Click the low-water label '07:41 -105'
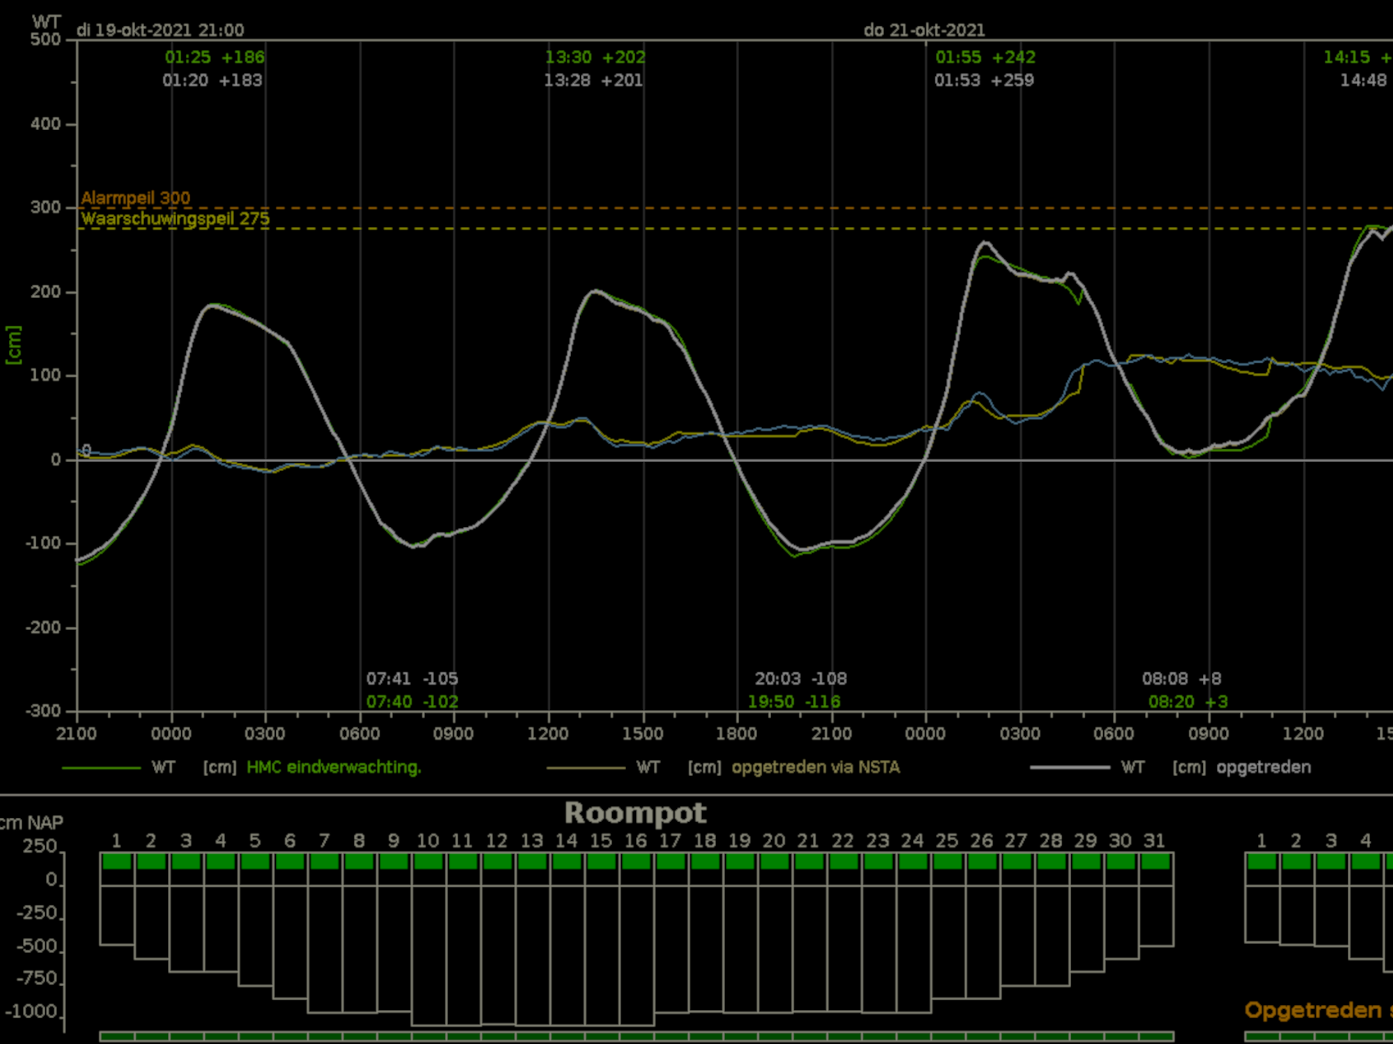The height and width of the screenshot is (1044, 1393). [x=412, y=679]
